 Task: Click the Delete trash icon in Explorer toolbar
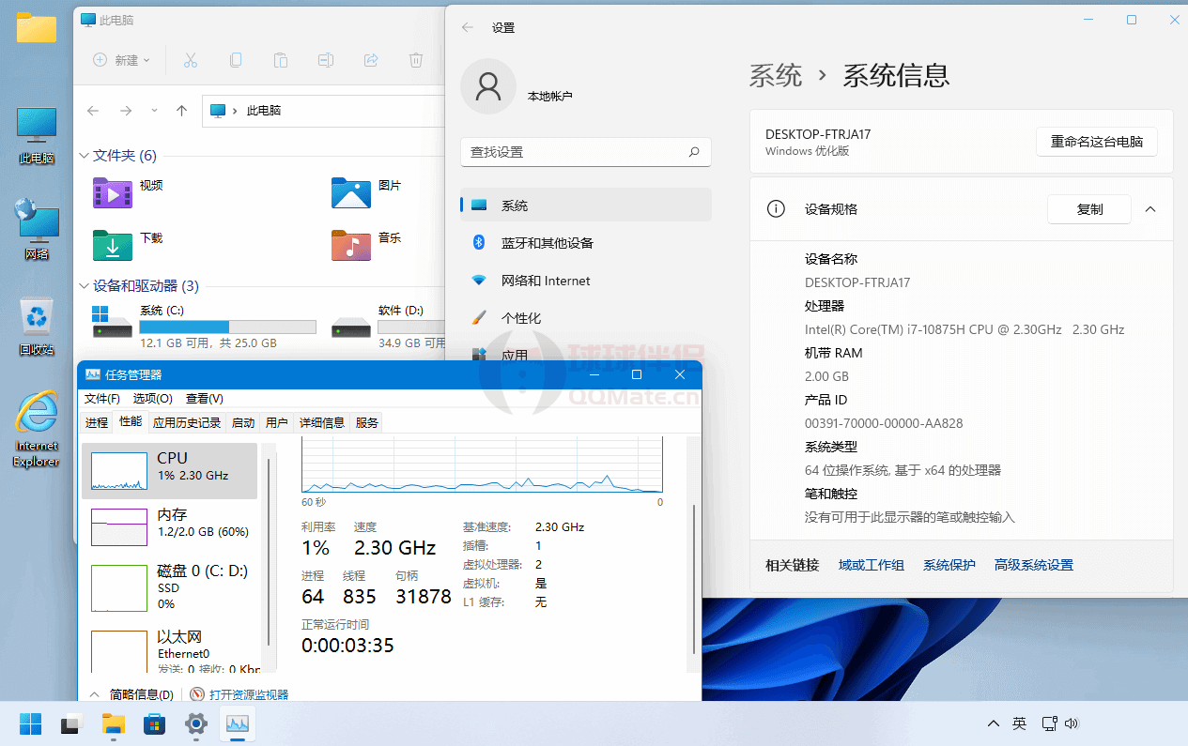click(416, 60)
